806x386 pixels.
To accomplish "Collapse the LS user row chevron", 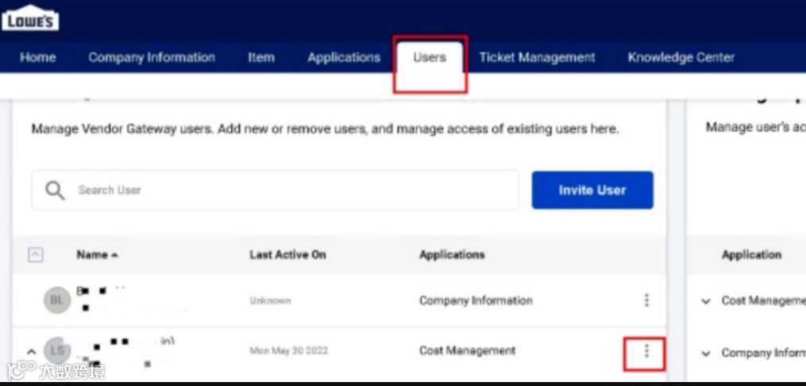I will [31, 352].
